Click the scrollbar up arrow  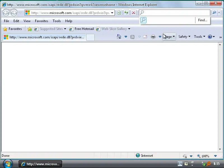click(x=220, y=45)
